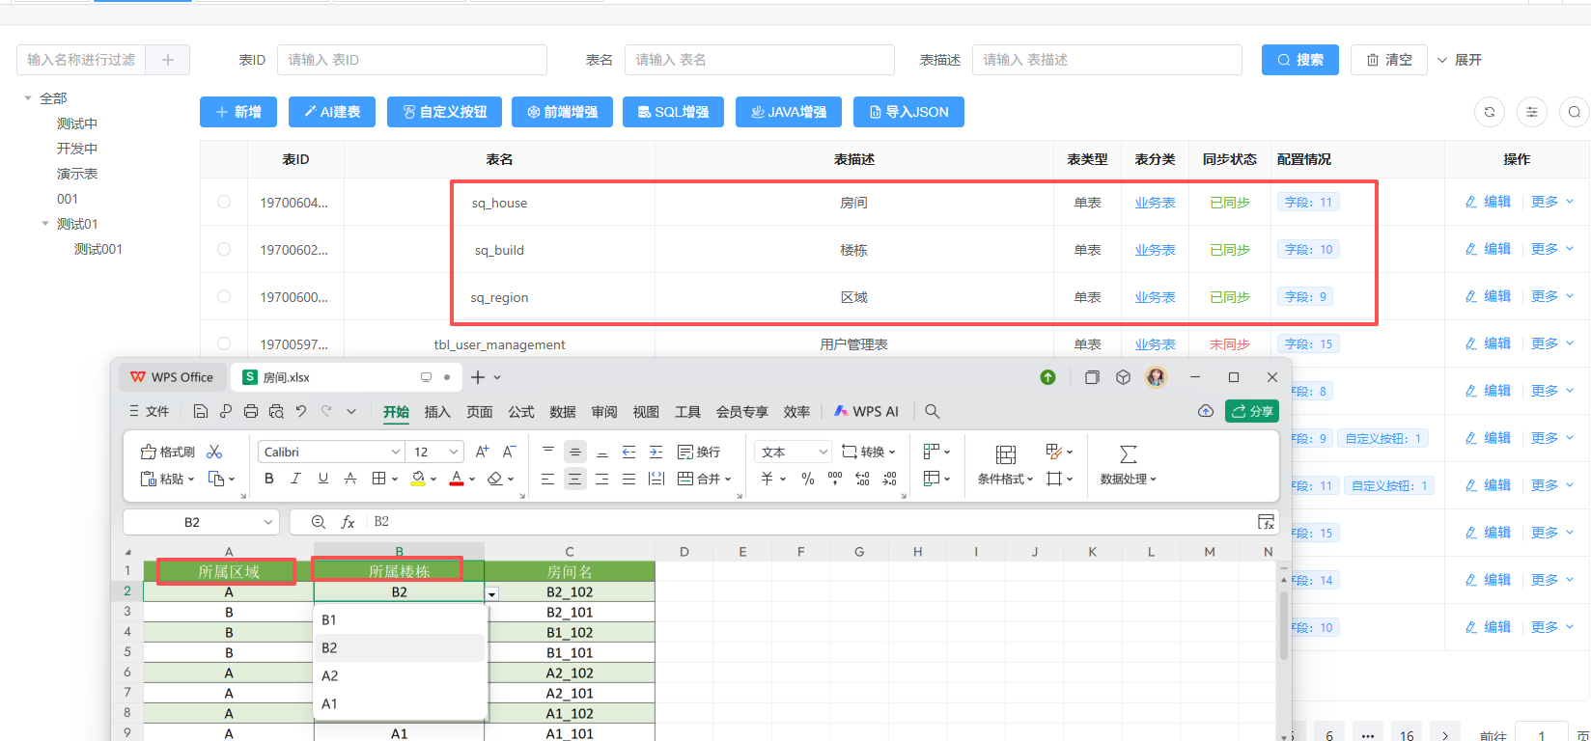
Task: Click the 表名 search input field
Action: click(x=759, y=60)
